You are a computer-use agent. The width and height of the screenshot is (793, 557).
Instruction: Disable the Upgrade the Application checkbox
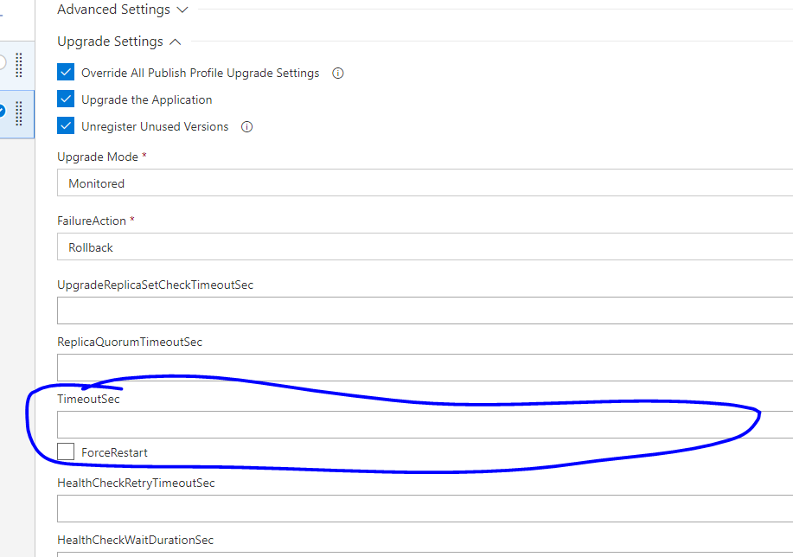coord(66,99)
